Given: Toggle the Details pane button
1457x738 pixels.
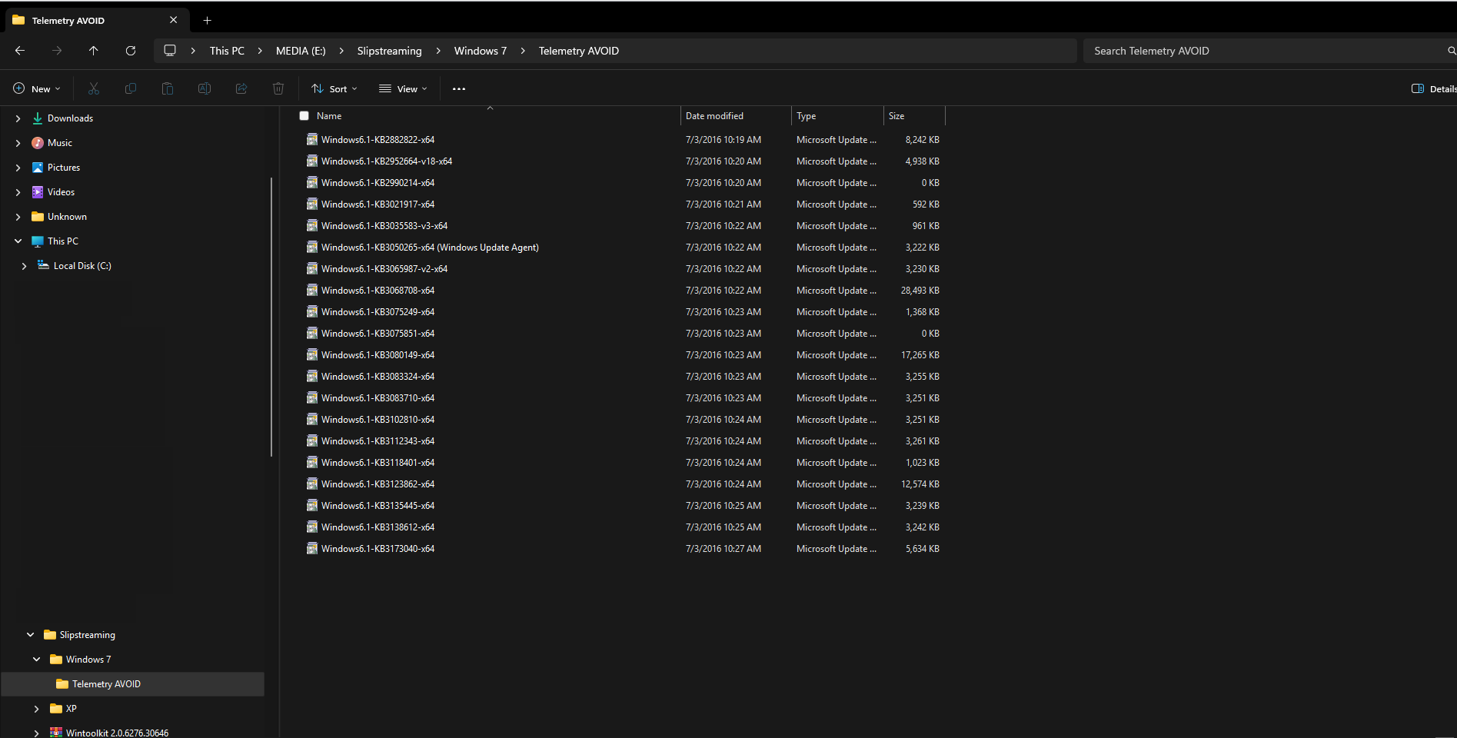Looking at the screenshot, I should pos(1433,89).
